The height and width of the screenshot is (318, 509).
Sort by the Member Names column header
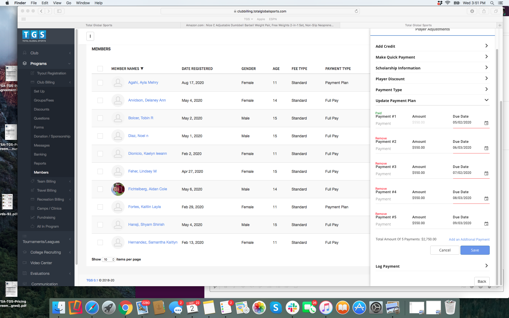tap(127, 69)
